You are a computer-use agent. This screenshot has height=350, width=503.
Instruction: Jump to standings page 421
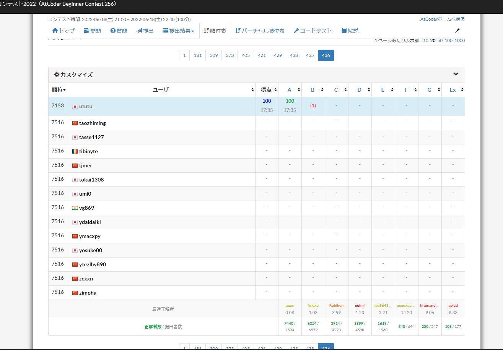point(262,55)
